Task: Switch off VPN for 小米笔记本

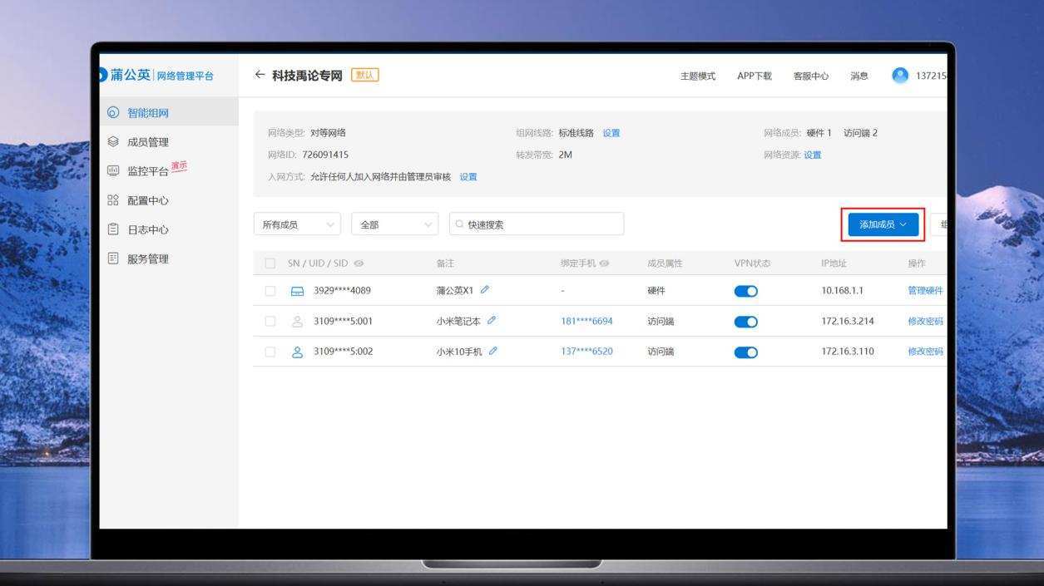Action: [x=746, y=322]
